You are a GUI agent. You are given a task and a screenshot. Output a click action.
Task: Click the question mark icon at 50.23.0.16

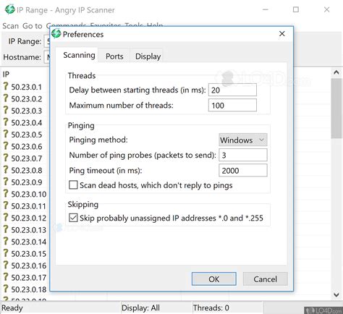[x=6, y=265]
